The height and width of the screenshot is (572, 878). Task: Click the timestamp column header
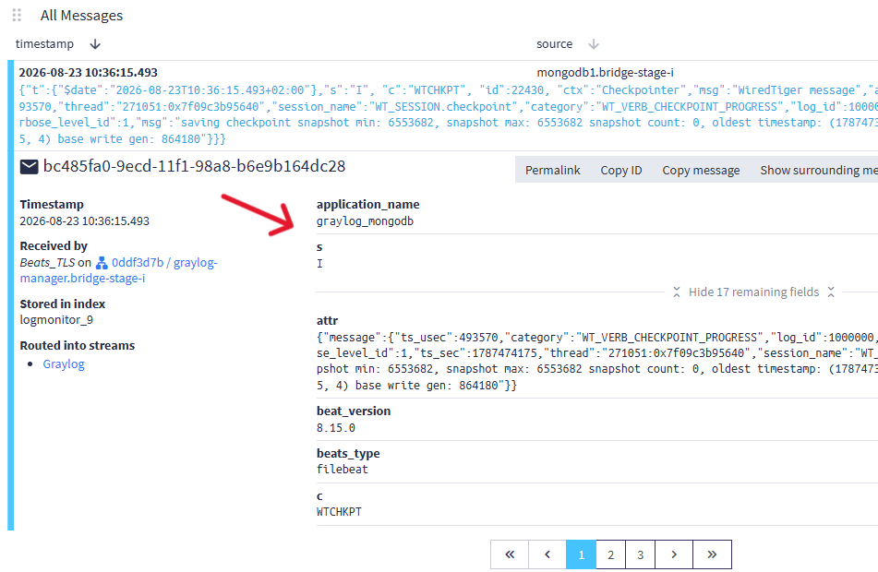click(45, 44)
